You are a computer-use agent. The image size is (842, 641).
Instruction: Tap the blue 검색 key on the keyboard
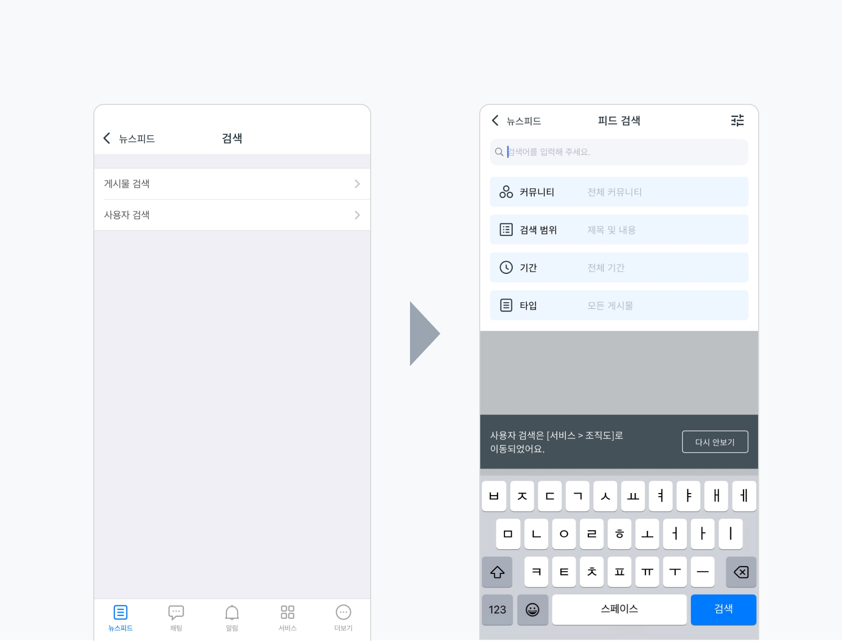724,610
